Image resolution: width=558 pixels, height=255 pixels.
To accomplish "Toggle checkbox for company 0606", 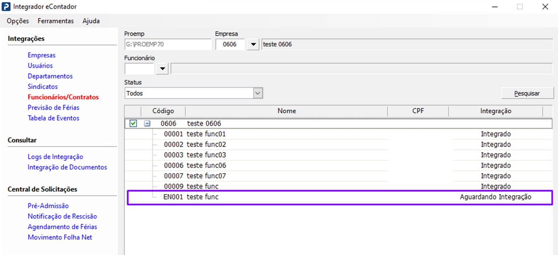I will click(133, 123).
